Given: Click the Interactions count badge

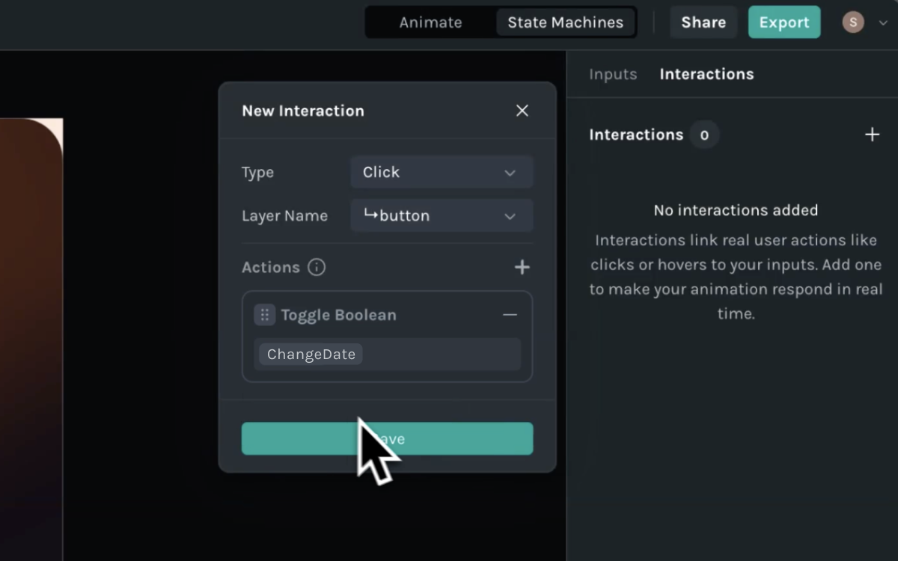Looking at the screenshot, I should 703,135.
